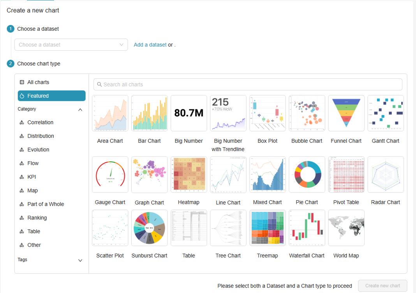
Task: Select the Featured filter
Action: click(51, 96)
